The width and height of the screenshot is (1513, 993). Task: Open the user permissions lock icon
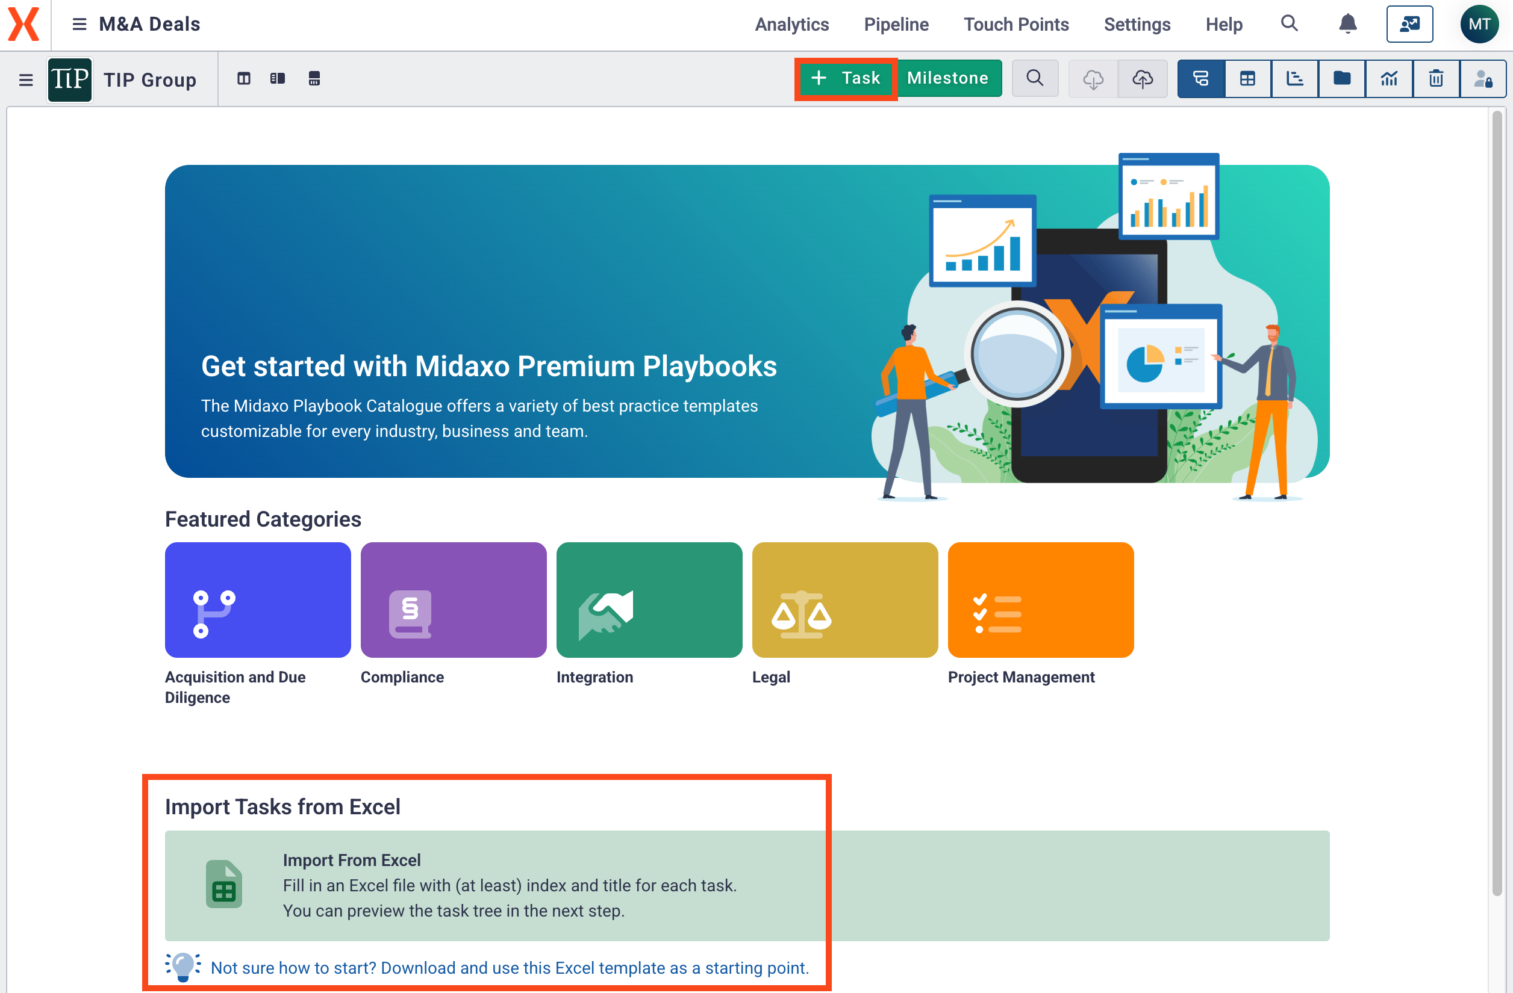click(1483, 79)
